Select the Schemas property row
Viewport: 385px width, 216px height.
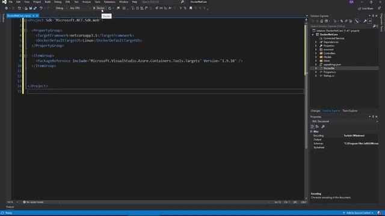[344, 143]
